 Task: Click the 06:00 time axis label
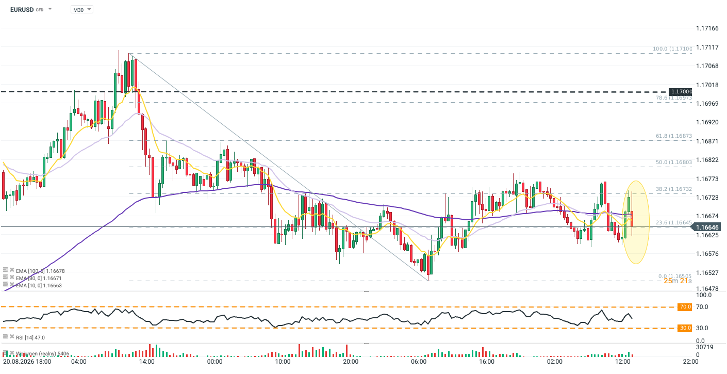[419, 363]
